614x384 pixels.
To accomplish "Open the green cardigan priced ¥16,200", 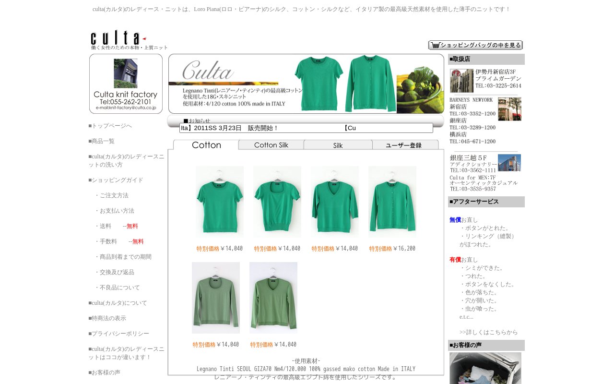I will 392,202.
